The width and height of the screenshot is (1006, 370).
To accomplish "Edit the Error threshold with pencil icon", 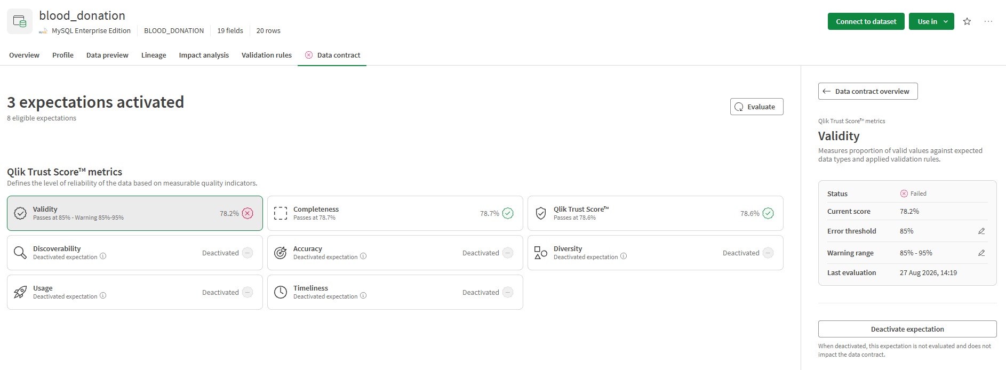I will pyautogui.click(x=981, y=231).
